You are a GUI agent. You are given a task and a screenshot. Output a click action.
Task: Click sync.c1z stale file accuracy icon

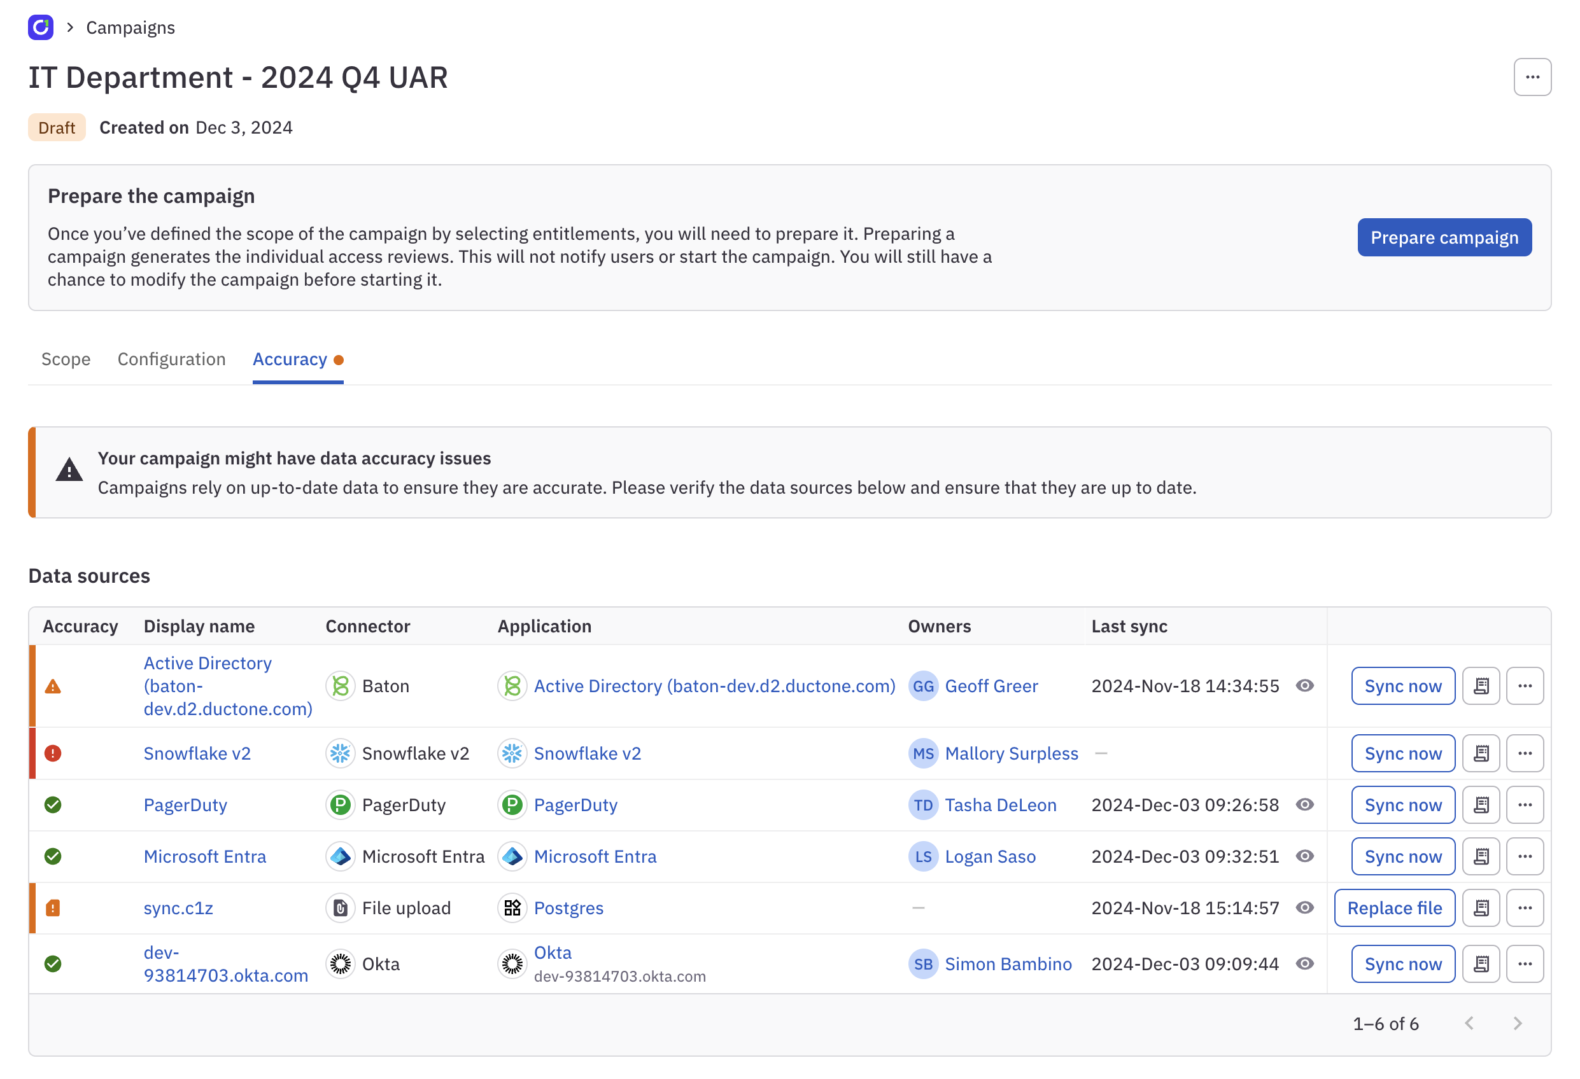pyautogui.click(x=52, y=908)
